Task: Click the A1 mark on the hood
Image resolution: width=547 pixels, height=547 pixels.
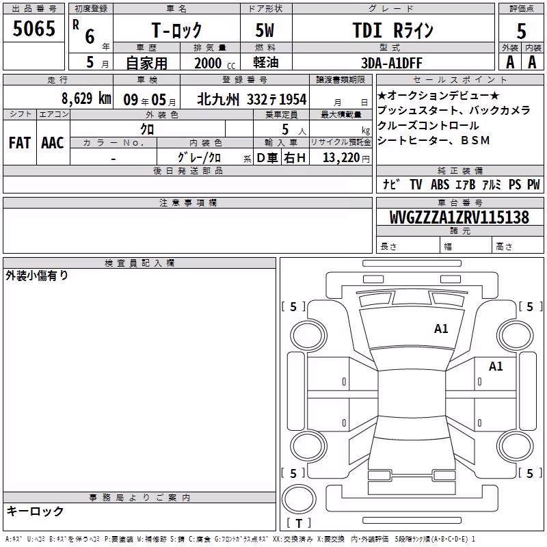Action: pos(441,329)
